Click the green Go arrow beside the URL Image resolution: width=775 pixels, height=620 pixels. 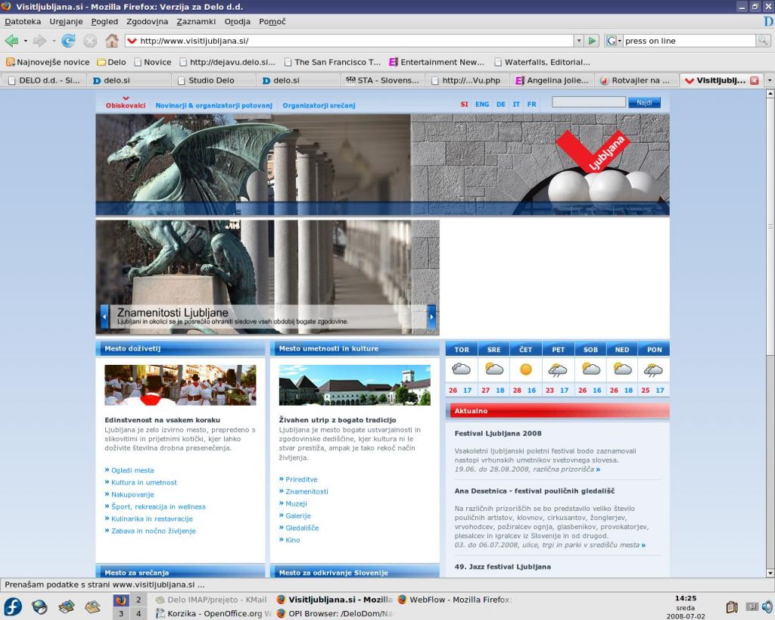tap(592, 41)
